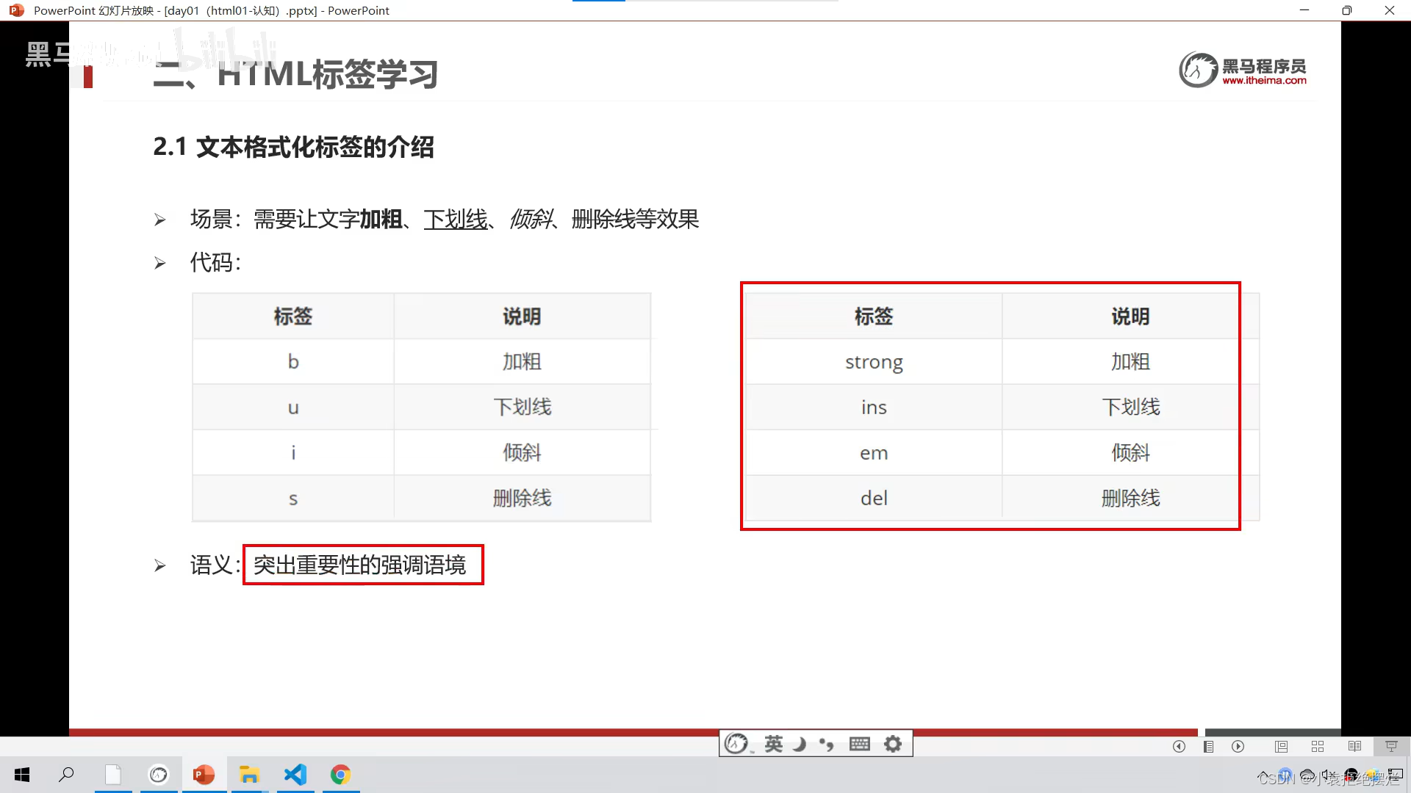Click the PowerPoint title bar app icon

tap(16, 10)
